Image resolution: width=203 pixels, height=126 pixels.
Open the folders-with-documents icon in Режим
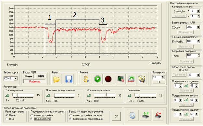coord(142,79)
